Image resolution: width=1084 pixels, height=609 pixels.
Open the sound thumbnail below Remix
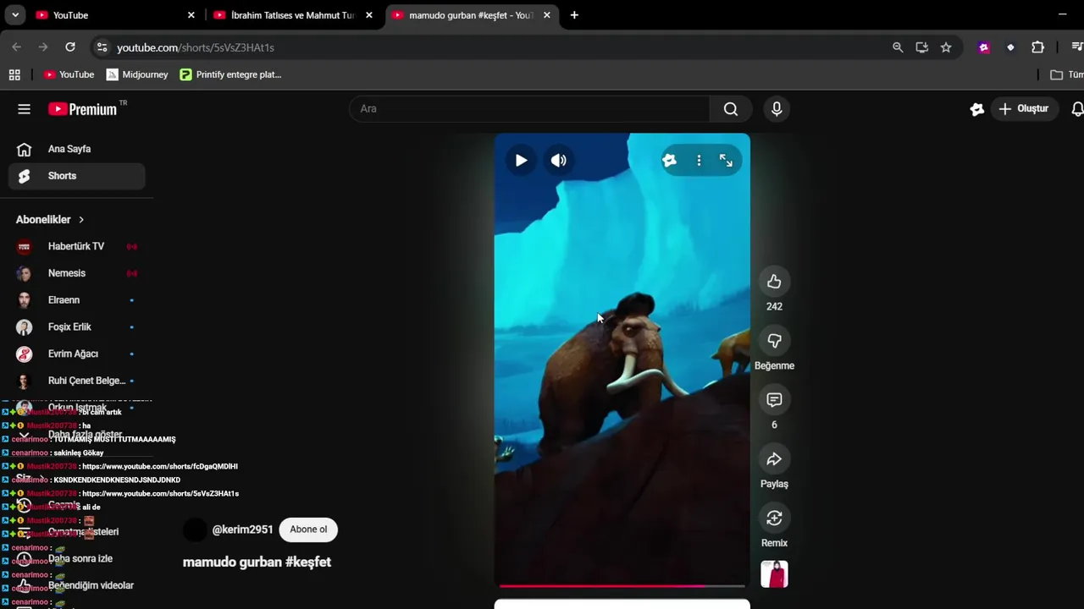pyautogui.click(x=774, y=574)
